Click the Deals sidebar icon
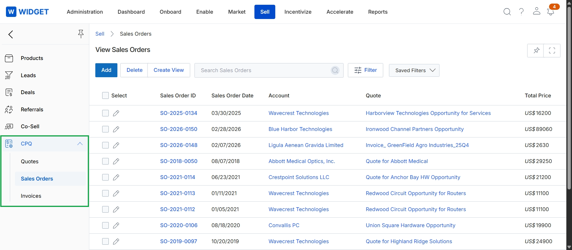Image resolution: width=572 pixels, height=250 pixels. coord(9,92)
